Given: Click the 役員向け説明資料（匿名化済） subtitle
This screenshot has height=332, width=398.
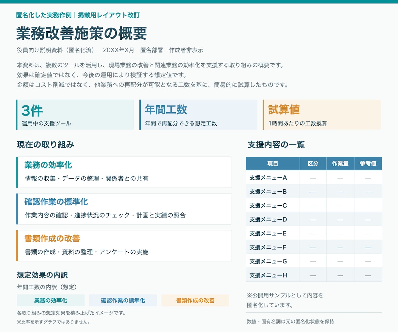Looking at the screenshot, I should click(x=55, y=50).
